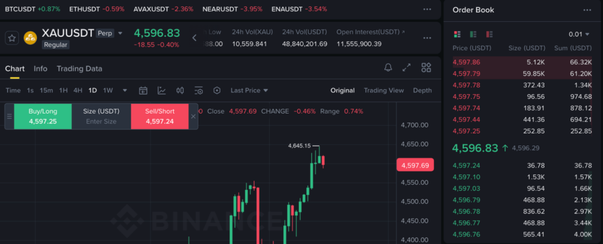Open the hexagon chart settings icon
The height and width of the screenshot is (244, 603).
point(217,91)
